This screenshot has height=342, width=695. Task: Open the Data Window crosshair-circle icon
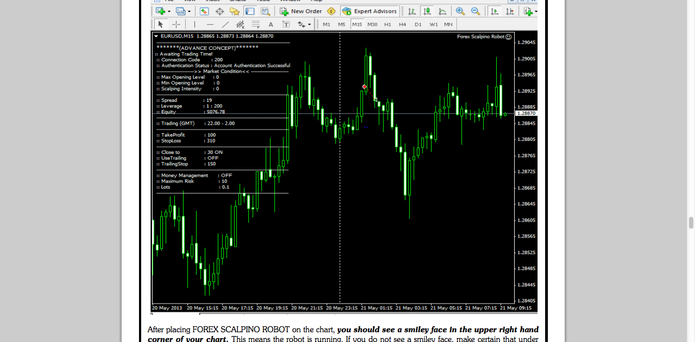click(219, 11)
